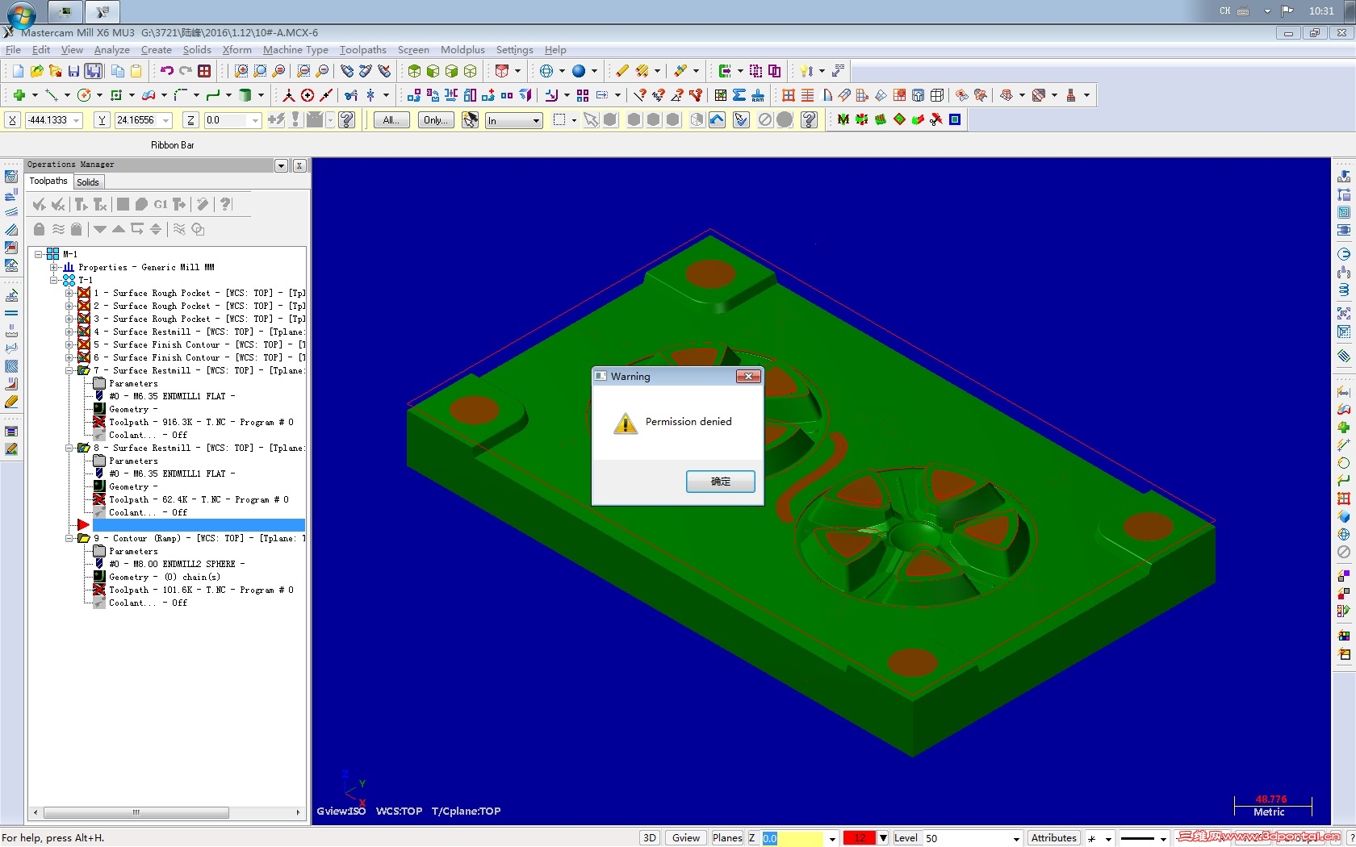Open the File menu
1356x847 pixels.
(x=13, y=50)
